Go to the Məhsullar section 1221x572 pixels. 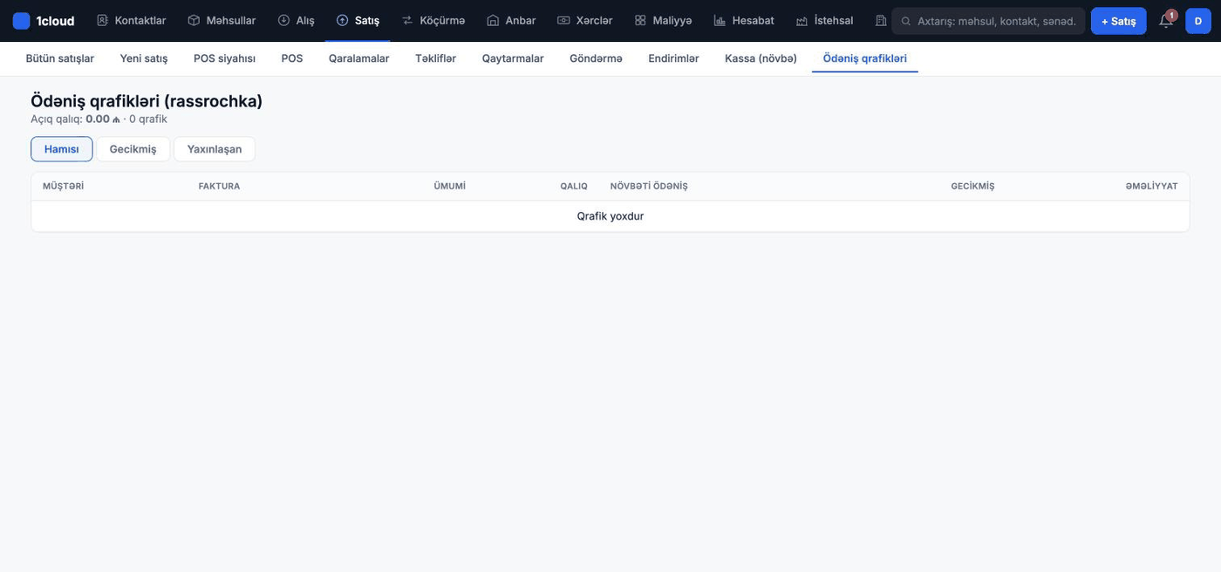pos(222,21)
